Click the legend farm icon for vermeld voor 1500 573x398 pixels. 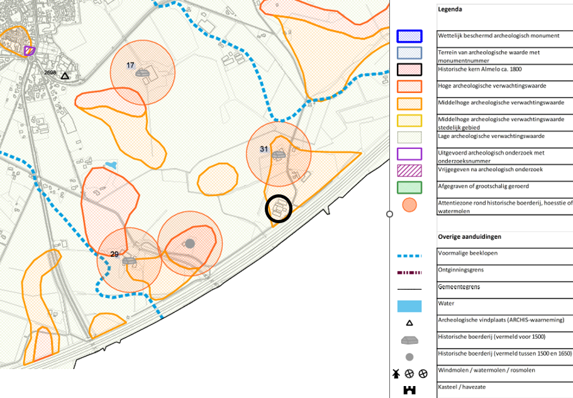pos(409,340)
